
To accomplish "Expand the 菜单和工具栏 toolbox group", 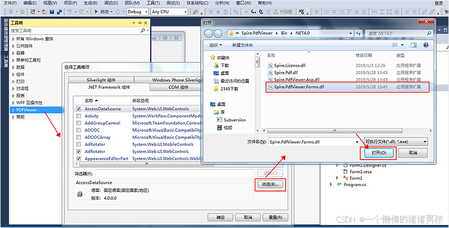I will tap(13, 60).
